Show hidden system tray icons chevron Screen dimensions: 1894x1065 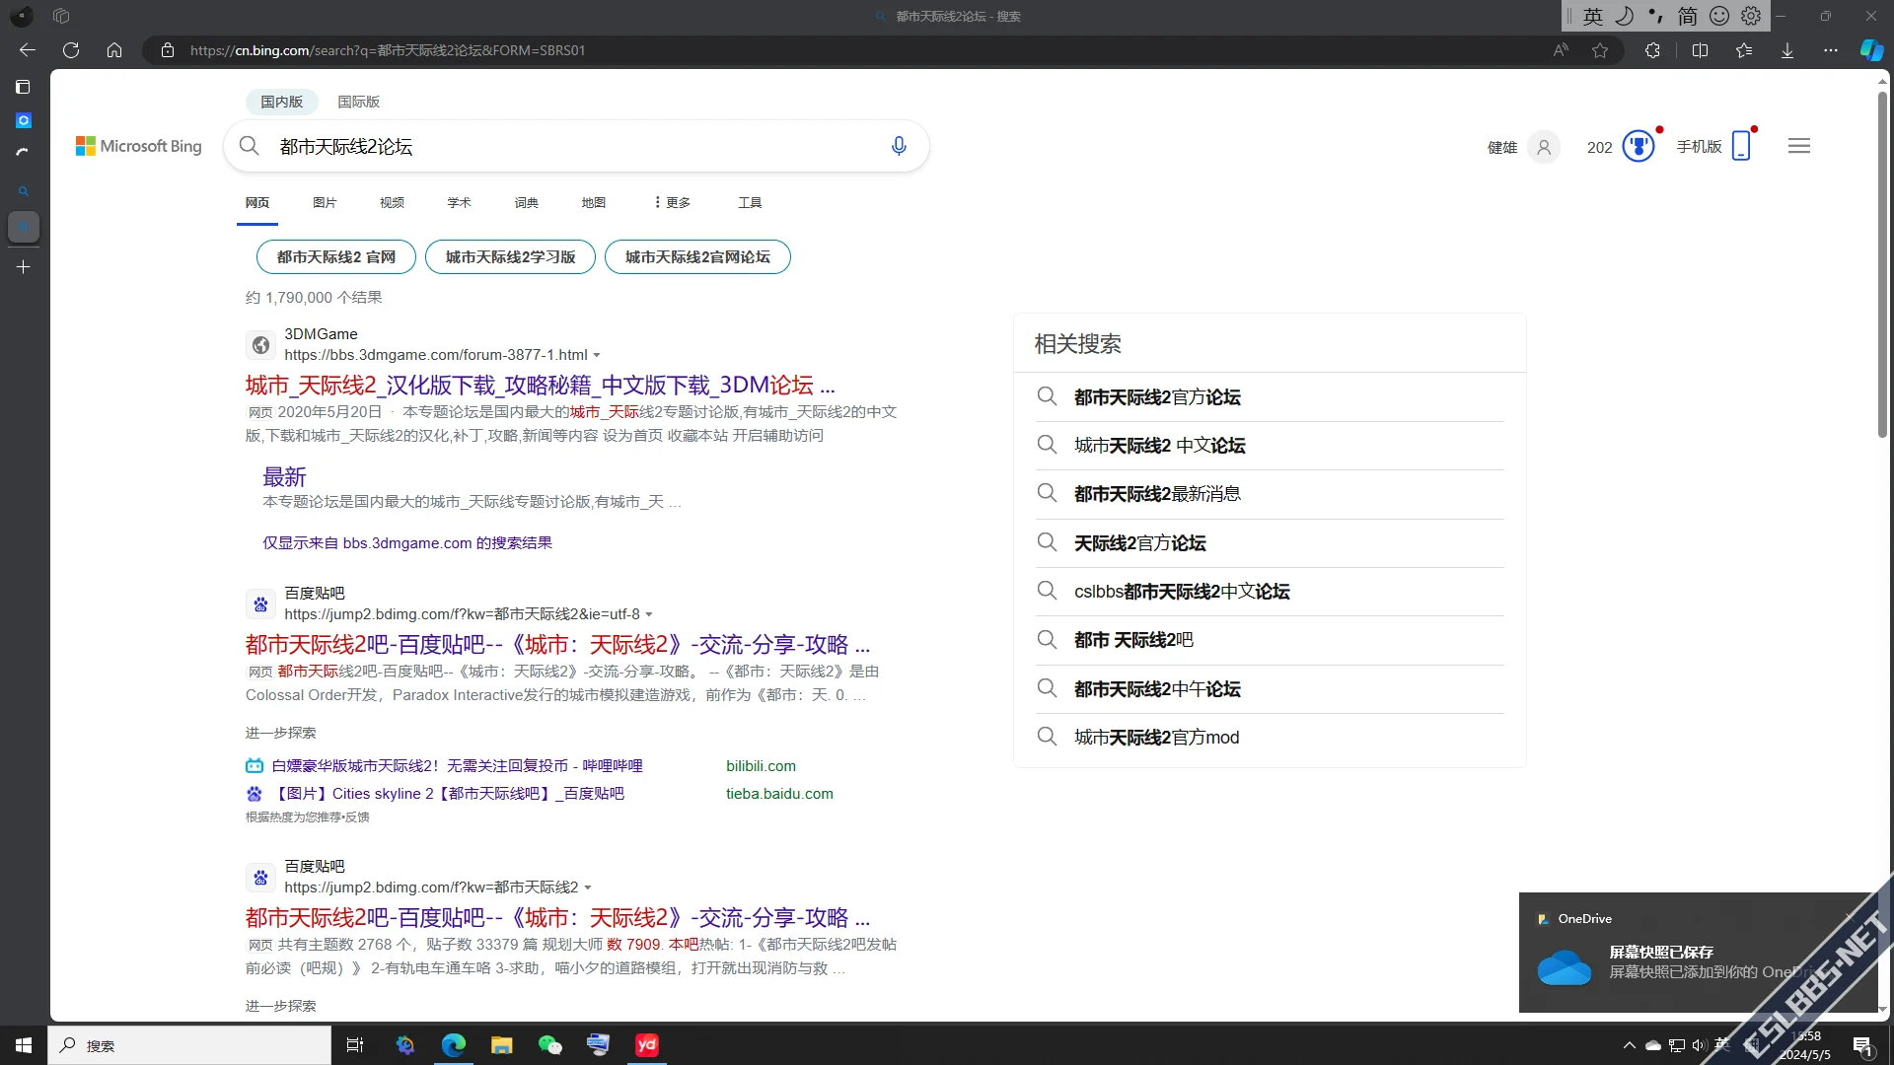(x=1630, y=1045)
